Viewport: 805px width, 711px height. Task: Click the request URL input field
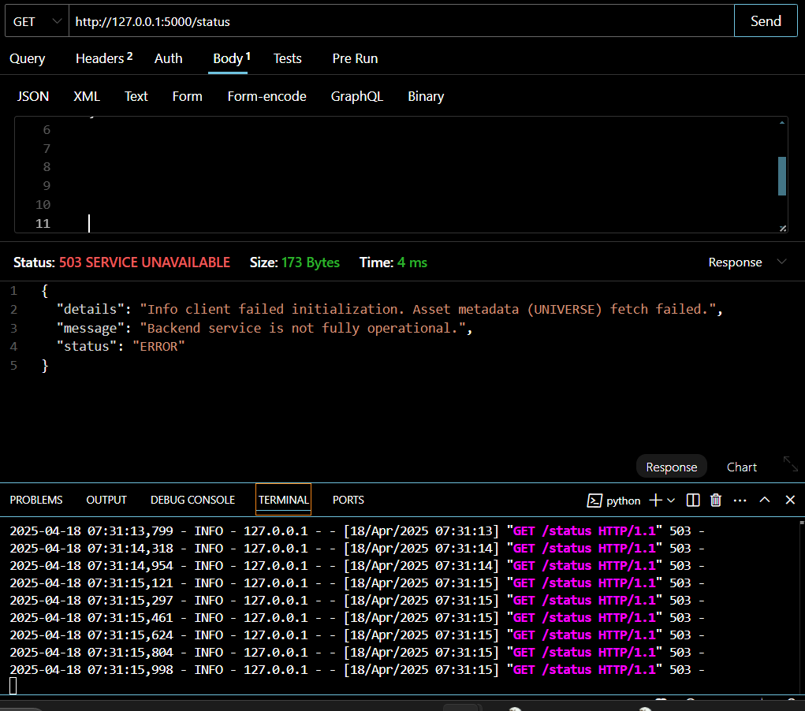pyautogui.click(x=401, y=21)
